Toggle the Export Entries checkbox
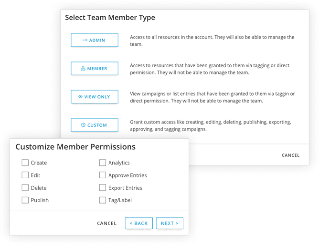This screenshot has height=245, width=319. pos(103,188)
